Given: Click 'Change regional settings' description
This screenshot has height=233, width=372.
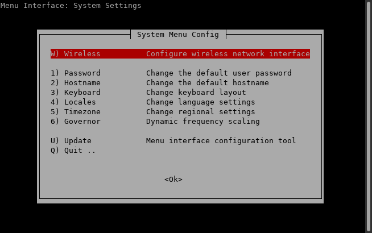Looking at the screenshot, I should [200, 112].
